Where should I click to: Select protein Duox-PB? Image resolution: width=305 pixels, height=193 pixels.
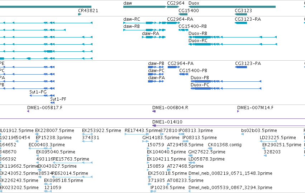(x=226, y=81)
